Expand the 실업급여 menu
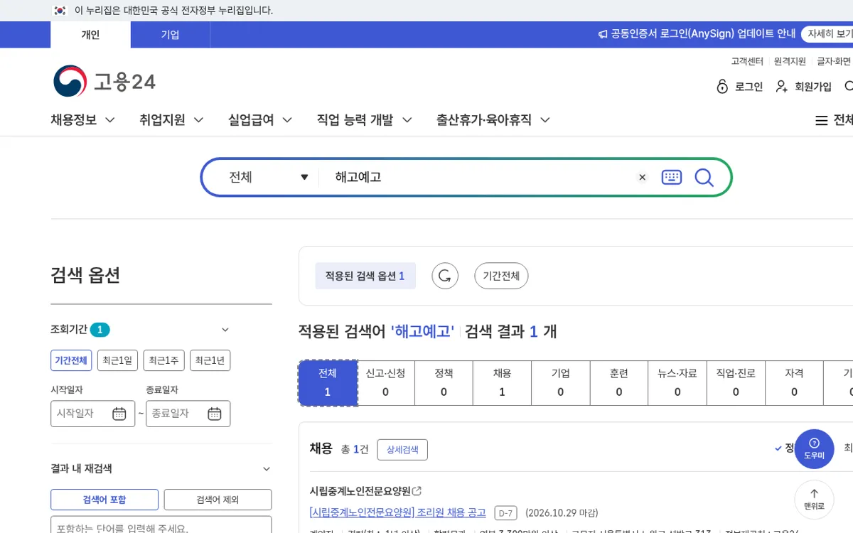 click(x=260, y=120)
